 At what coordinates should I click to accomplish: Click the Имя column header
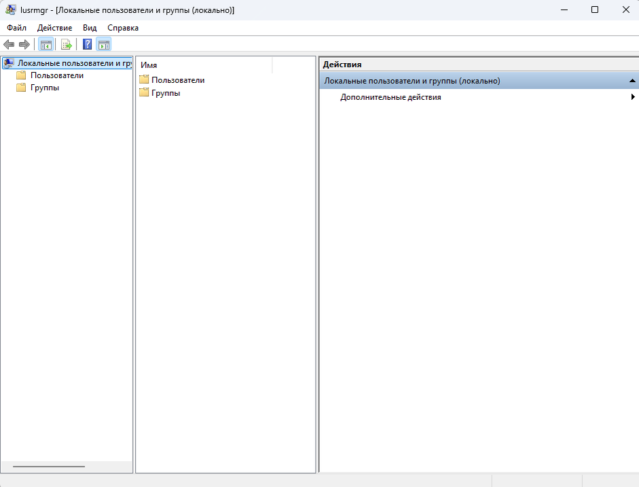[204, 65]
